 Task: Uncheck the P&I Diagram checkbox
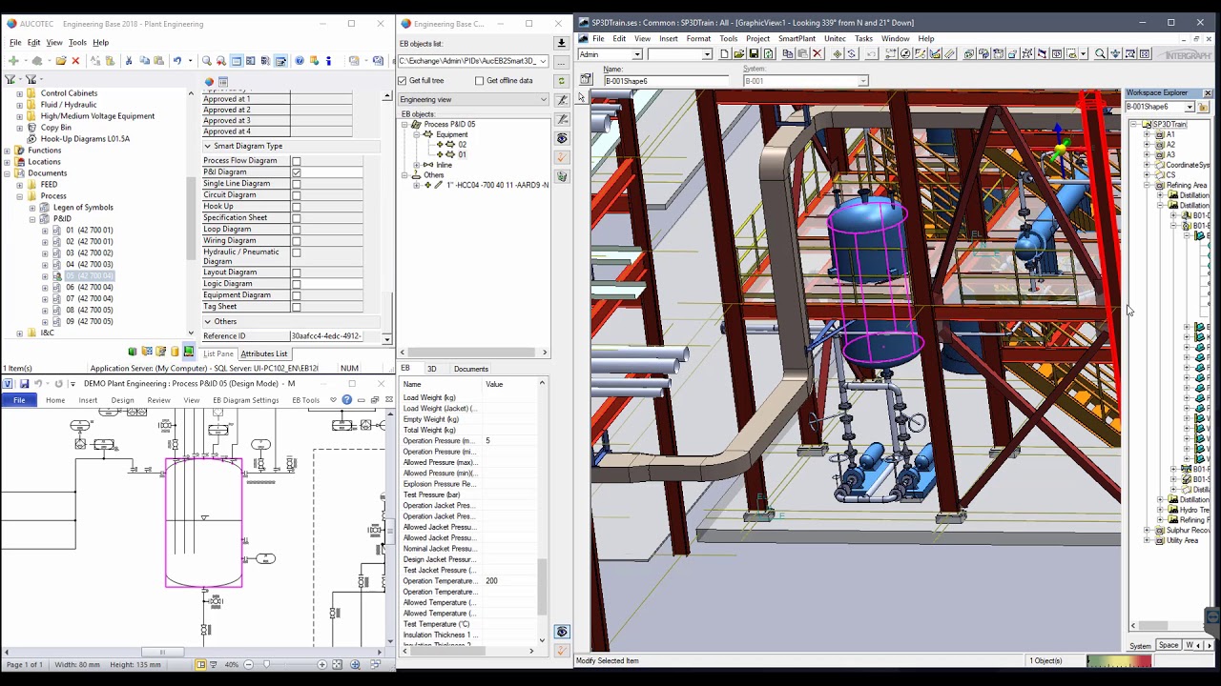[297, 172]
